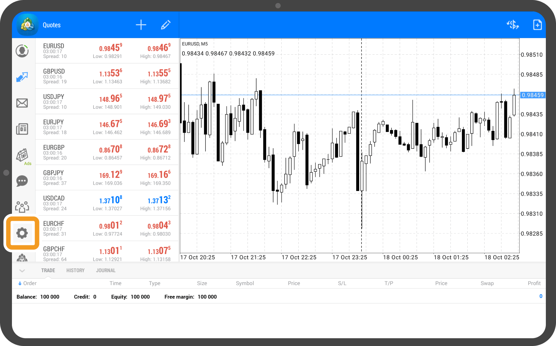Image resolution: width=556 pixels, height=346 pixels.
Task: Open the traders community icon
Action: (x=22, y=207)
